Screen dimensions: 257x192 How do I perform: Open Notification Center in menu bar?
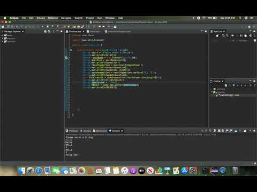coord(252,18)
